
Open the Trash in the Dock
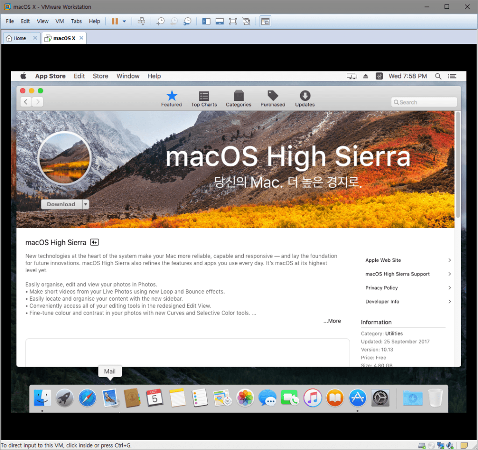[x=436, y=398]
